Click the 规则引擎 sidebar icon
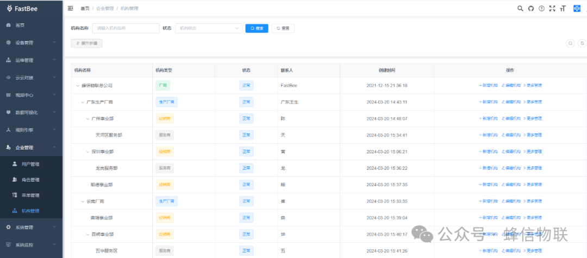587x258 pixels. [x=9, y=130]
